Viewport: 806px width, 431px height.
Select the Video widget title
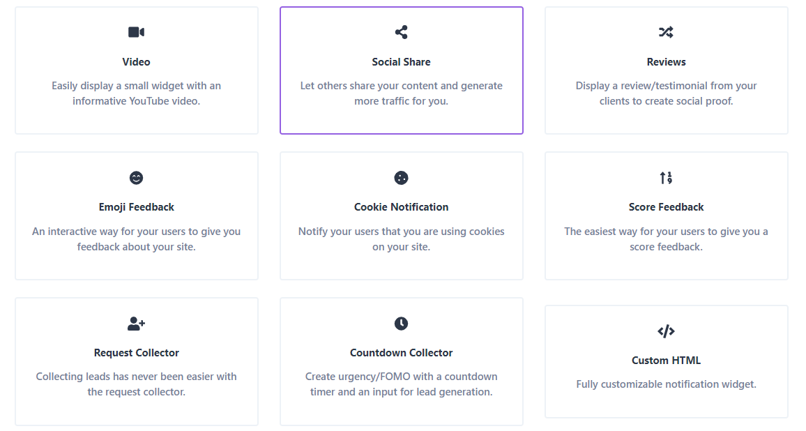pyautogui.click(x=136, y=62)
